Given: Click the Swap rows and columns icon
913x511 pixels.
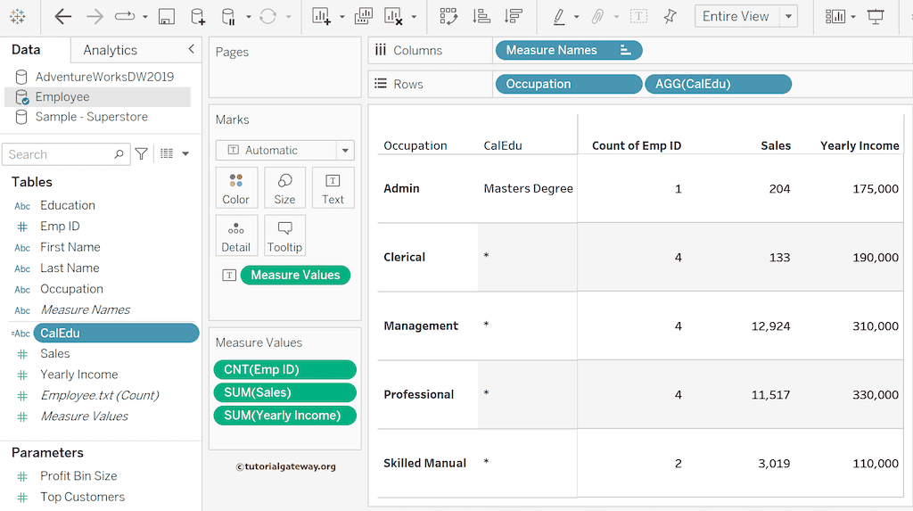Looking at the screenshot, I should [x=448, y=17].
